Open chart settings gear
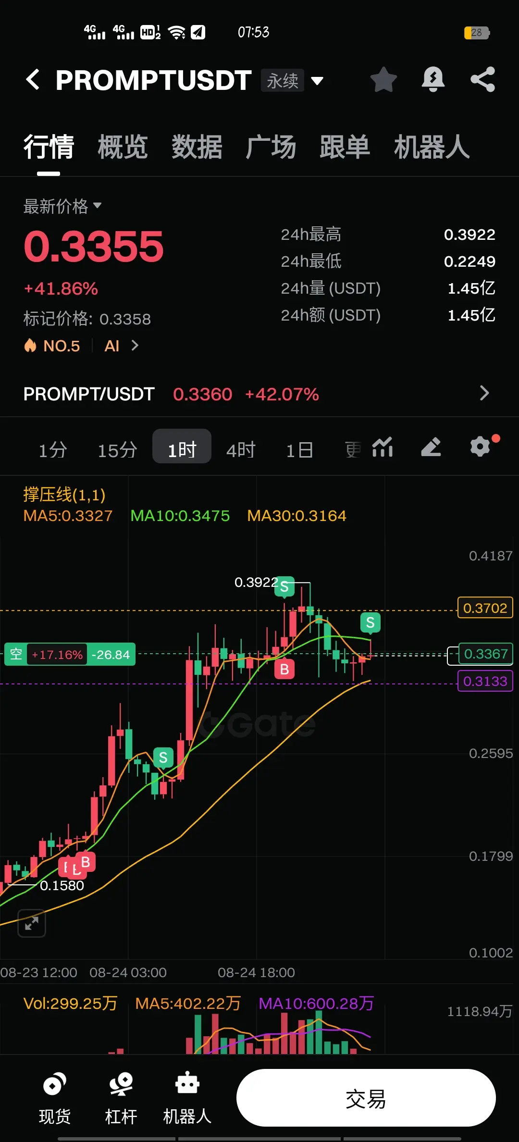This screenshot has height=1142, width=519. [x=480, y=447]
